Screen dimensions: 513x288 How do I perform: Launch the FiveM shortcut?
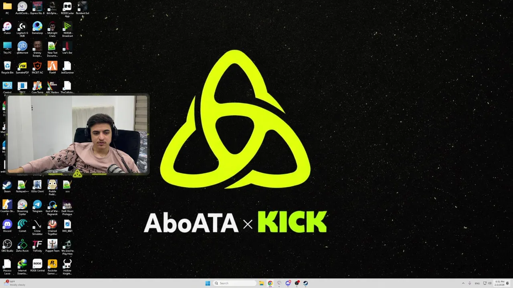[53, 68]
